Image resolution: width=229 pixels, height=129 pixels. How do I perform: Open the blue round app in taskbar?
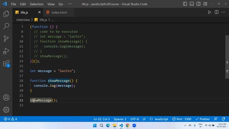[134, 125]
